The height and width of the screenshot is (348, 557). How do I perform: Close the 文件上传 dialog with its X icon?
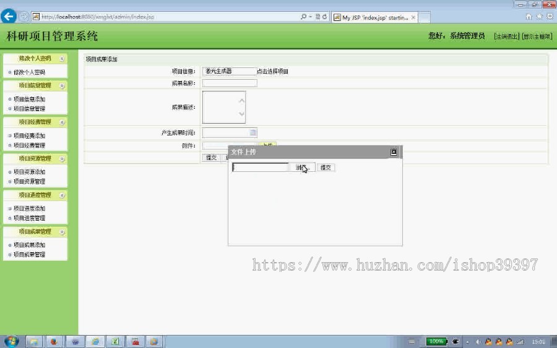point(394,152)
